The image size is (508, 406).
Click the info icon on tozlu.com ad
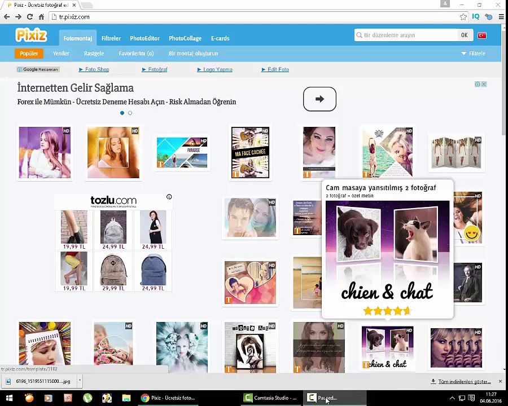(169, 197)
